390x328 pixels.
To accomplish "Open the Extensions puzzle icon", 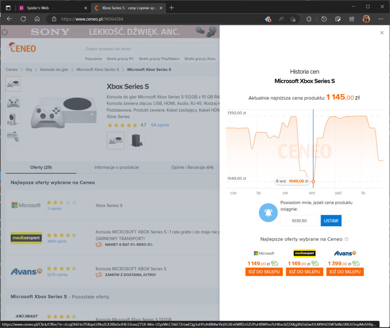I will pos(309,19).
